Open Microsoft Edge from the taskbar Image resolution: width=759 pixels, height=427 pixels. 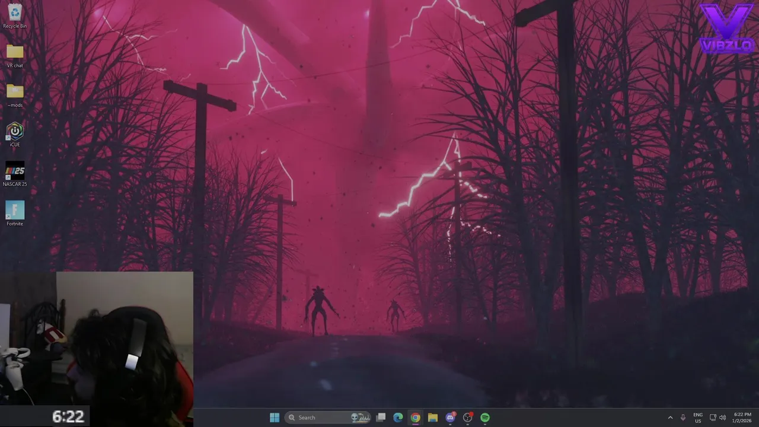click(x=398, y=418)
